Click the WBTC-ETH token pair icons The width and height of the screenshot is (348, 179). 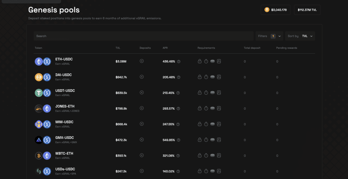43,156
